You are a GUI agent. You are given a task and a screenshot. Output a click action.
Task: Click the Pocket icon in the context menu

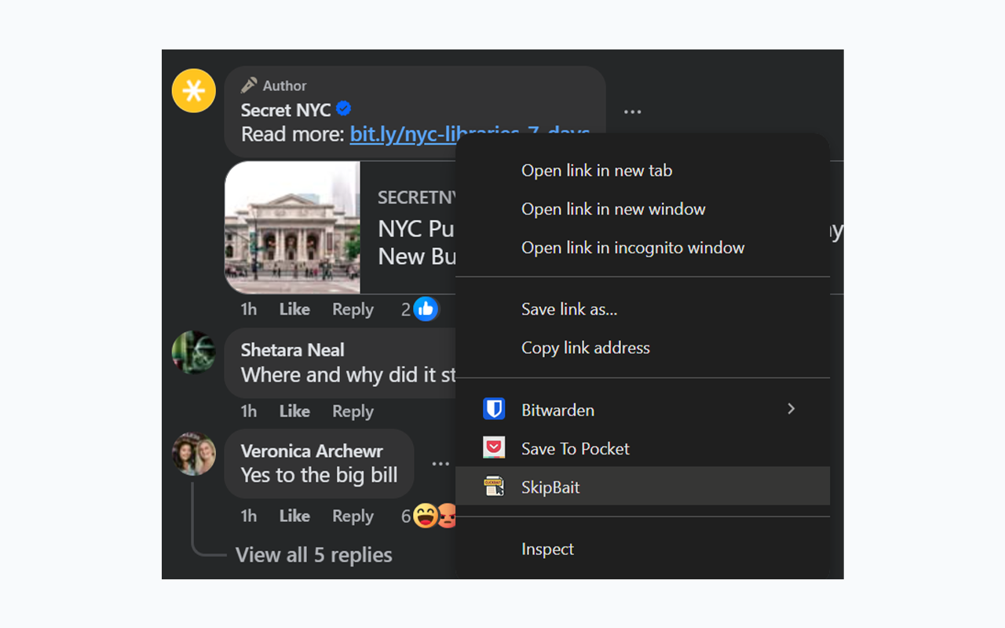point(494,448)
